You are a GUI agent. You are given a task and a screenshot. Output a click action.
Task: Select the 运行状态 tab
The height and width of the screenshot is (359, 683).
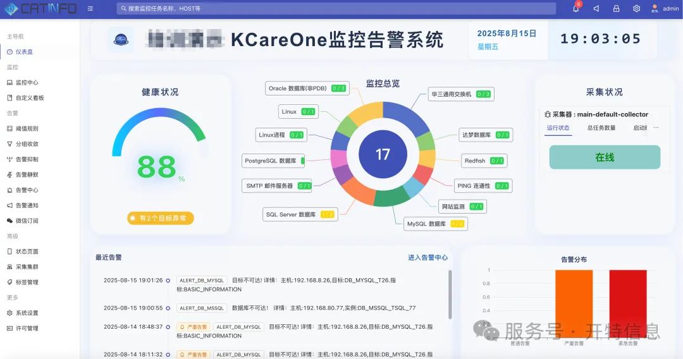coord(558,128)
